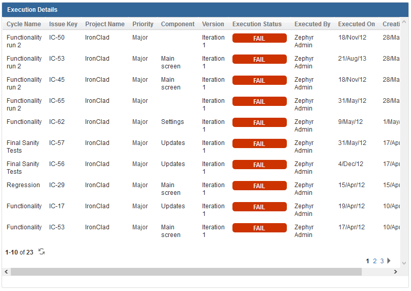Open page 2 of the results
The width and height of the screenshot is (411, 291).
375,261
